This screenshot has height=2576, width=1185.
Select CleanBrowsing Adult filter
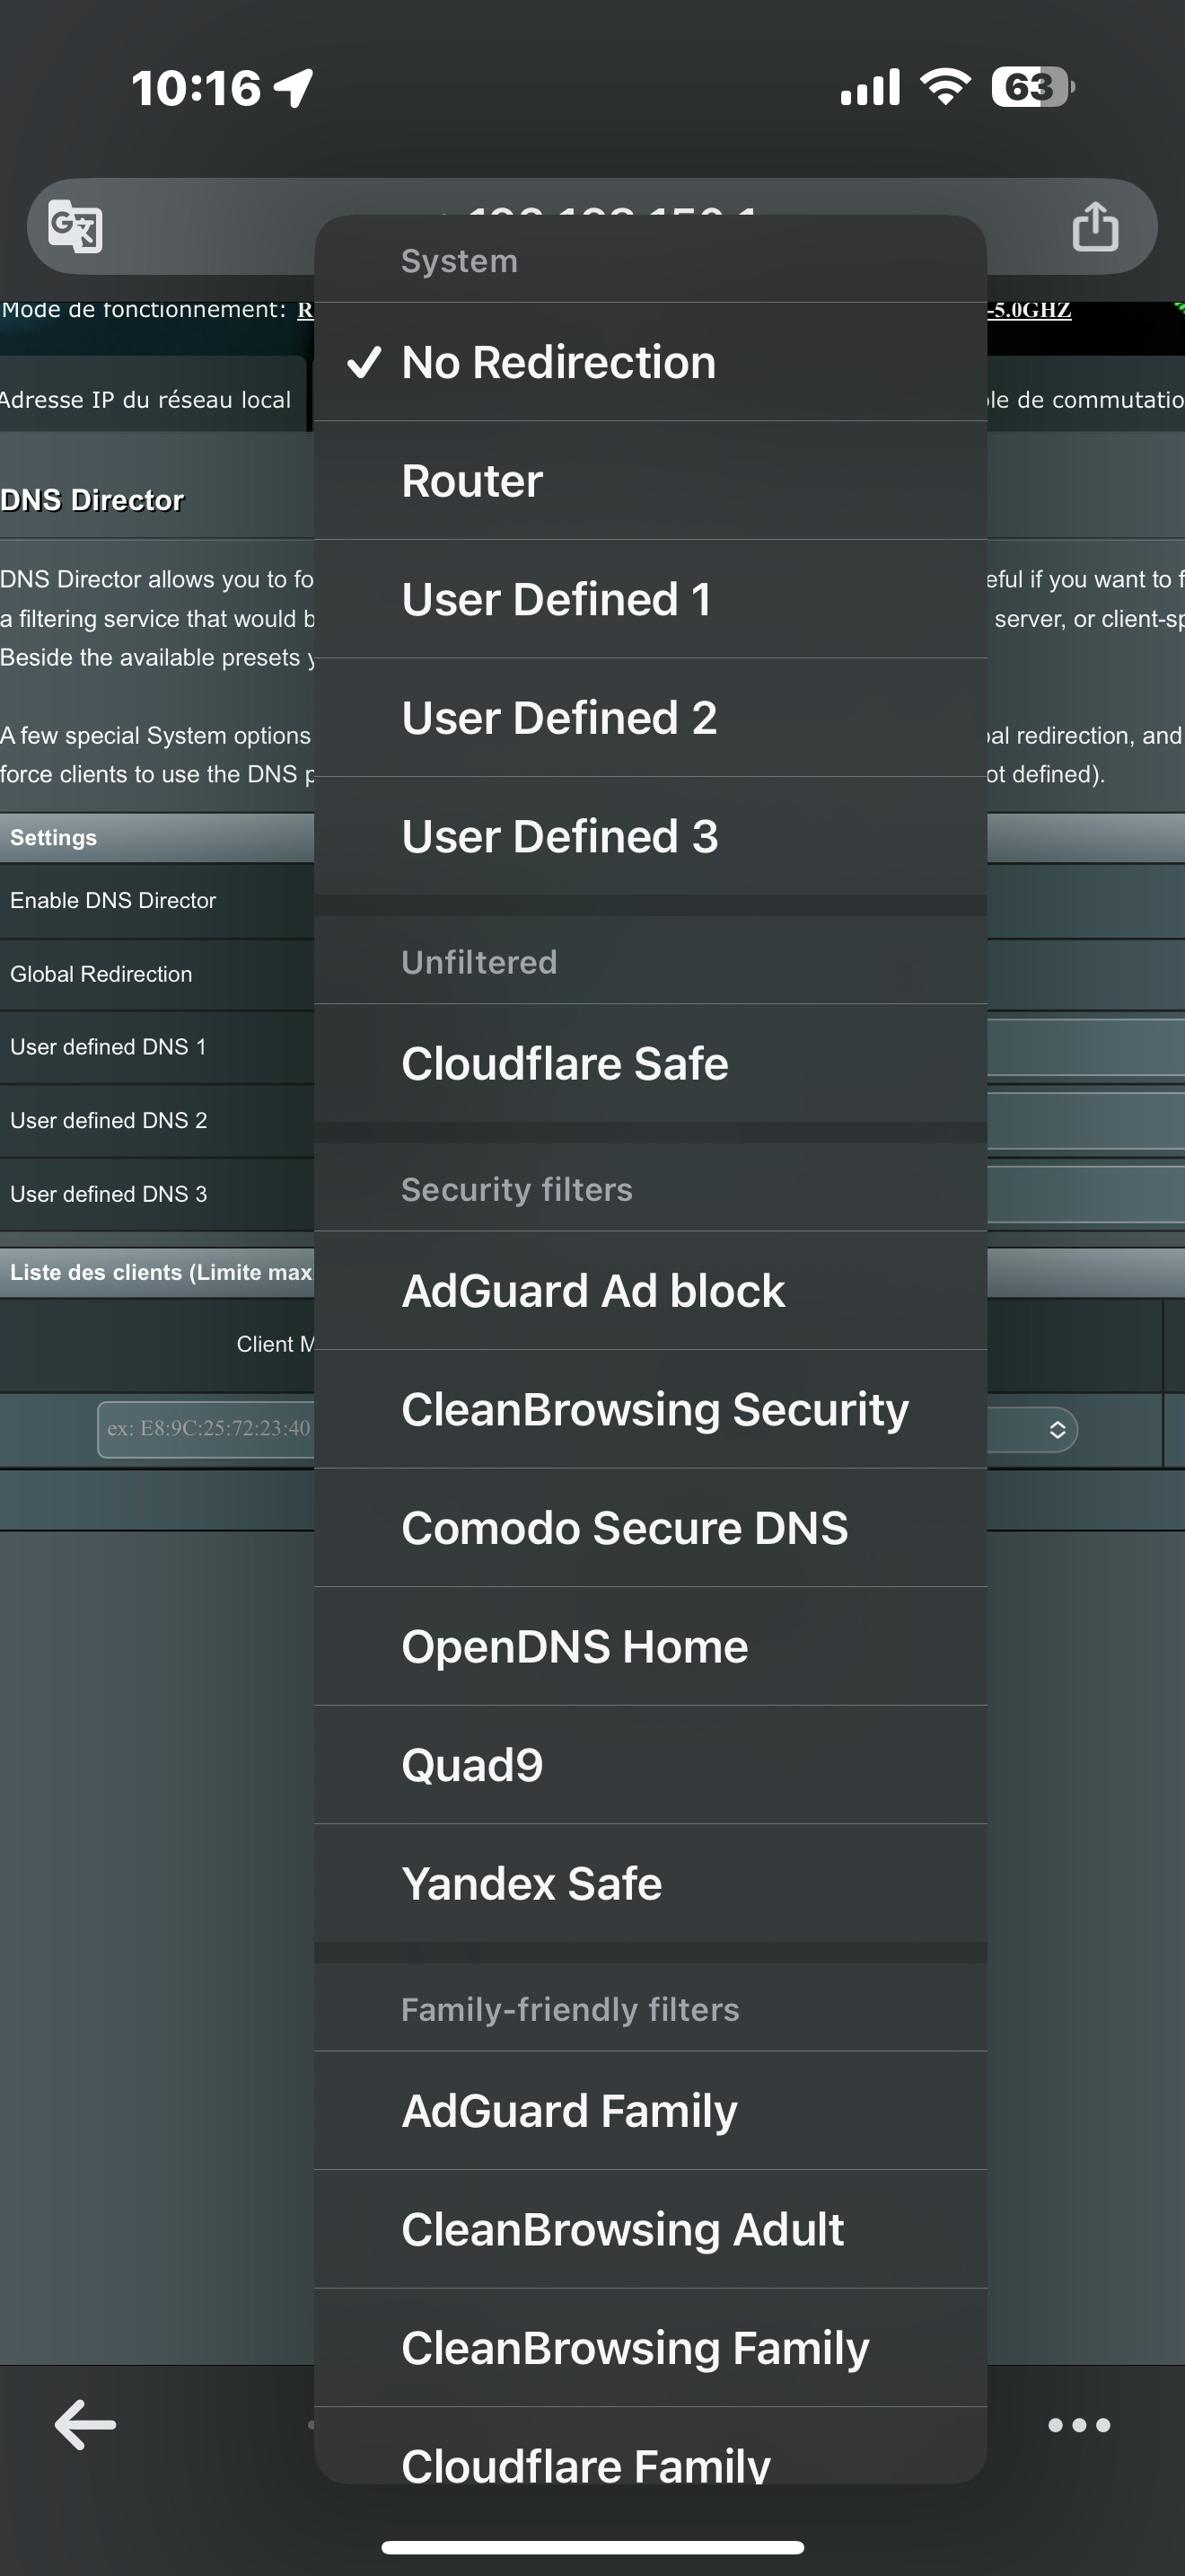(651, 2229)
